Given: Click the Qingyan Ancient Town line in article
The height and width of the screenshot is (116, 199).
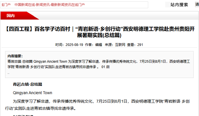Looking at the screenshot, I should (33, 93).
